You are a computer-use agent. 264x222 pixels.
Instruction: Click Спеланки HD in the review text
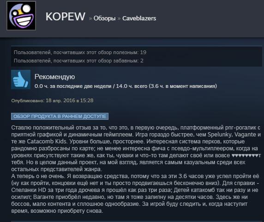29,190
